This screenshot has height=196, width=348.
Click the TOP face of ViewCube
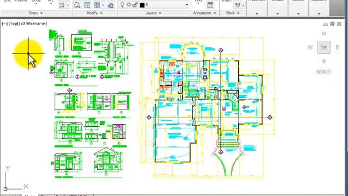click(x=324, y=47)
